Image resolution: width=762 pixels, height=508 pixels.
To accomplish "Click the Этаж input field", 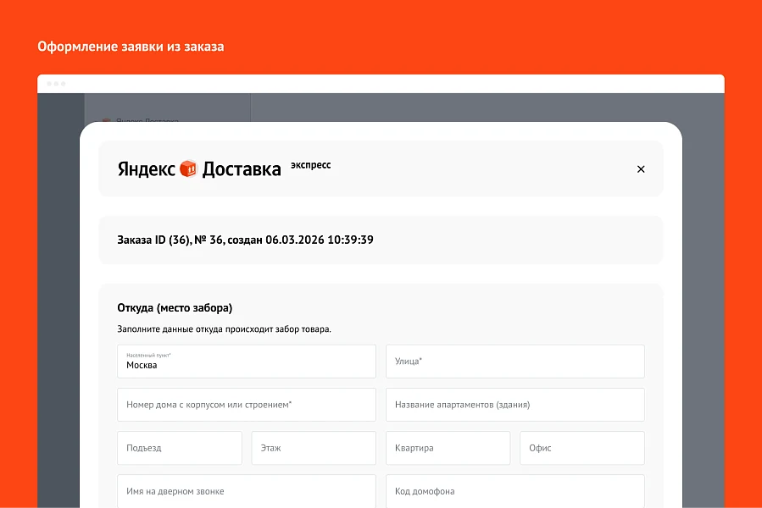I will click(x=314, y=448).
